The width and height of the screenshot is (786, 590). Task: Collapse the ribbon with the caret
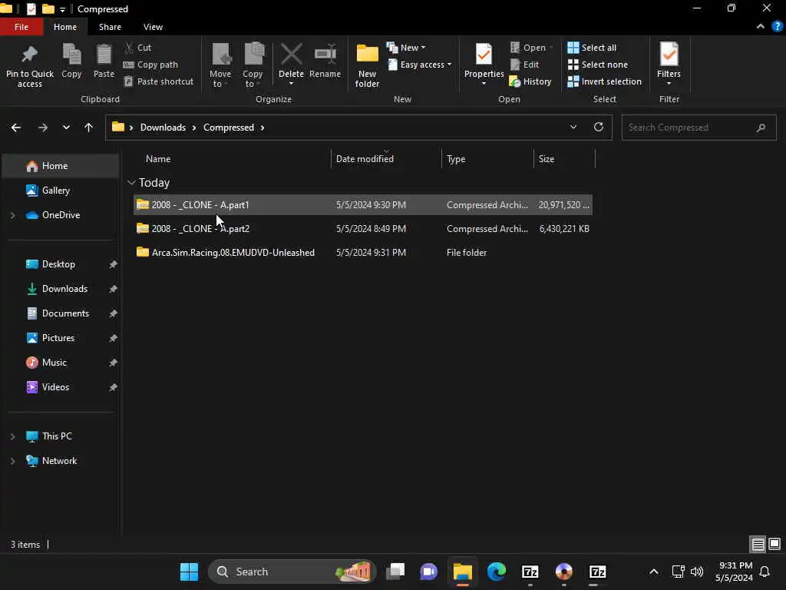(x=761, y=27)
